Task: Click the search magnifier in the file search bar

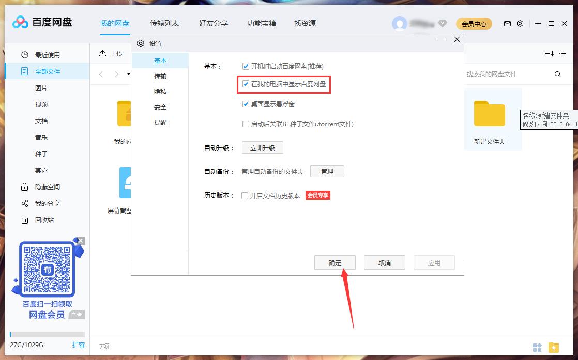Action: (557, 74)
